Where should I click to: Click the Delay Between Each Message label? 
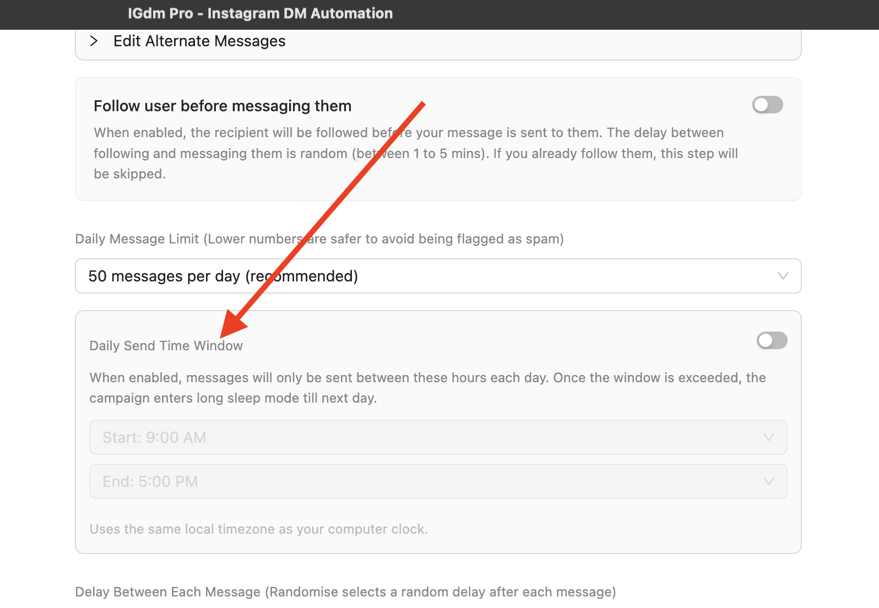click(345, 592)
